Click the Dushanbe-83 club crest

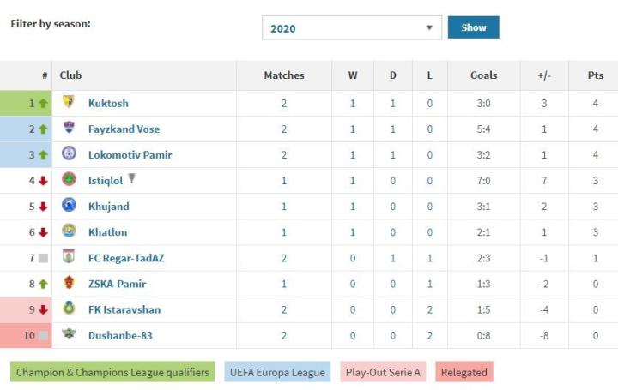pyautogui.click(x=69, y=335)
